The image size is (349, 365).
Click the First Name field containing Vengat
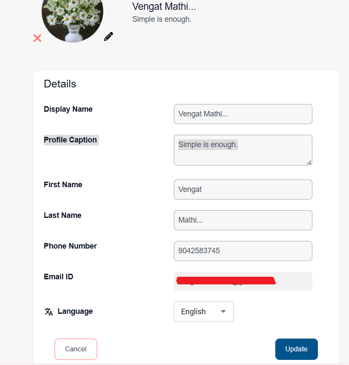(x=243, y=189)
